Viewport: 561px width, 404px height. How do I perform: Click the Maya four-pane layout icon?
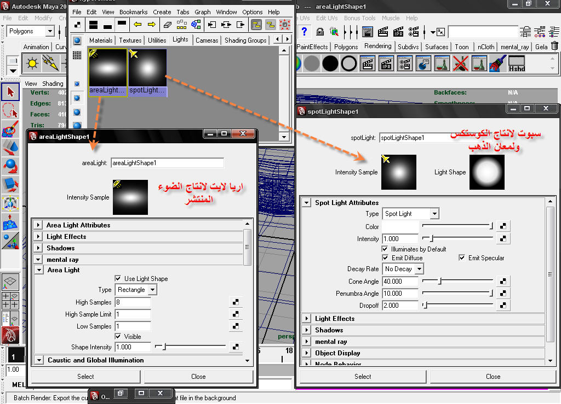pos(10,300)
